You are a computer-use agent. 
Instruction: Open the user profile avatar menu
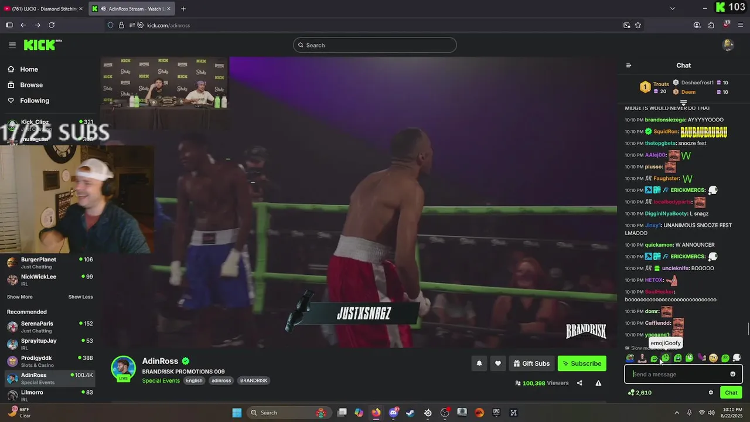click(728, 45)
